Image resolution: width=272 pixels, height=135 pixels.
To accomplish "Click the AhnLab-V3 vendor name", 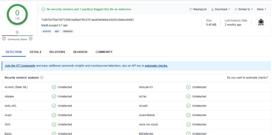I will coord(146,87).
